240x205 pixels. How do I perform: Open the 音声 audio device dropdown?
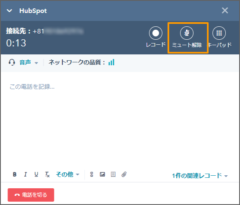click(x=28, y=62)
